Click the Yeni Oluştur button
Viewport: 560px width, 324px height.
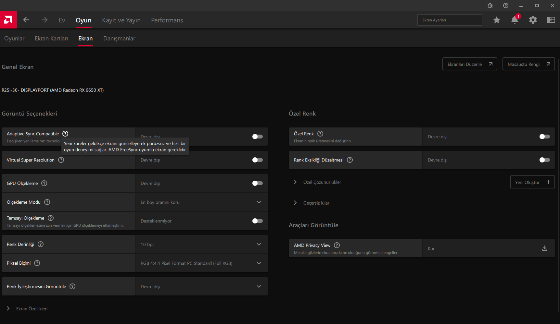[x=532, y=182]
